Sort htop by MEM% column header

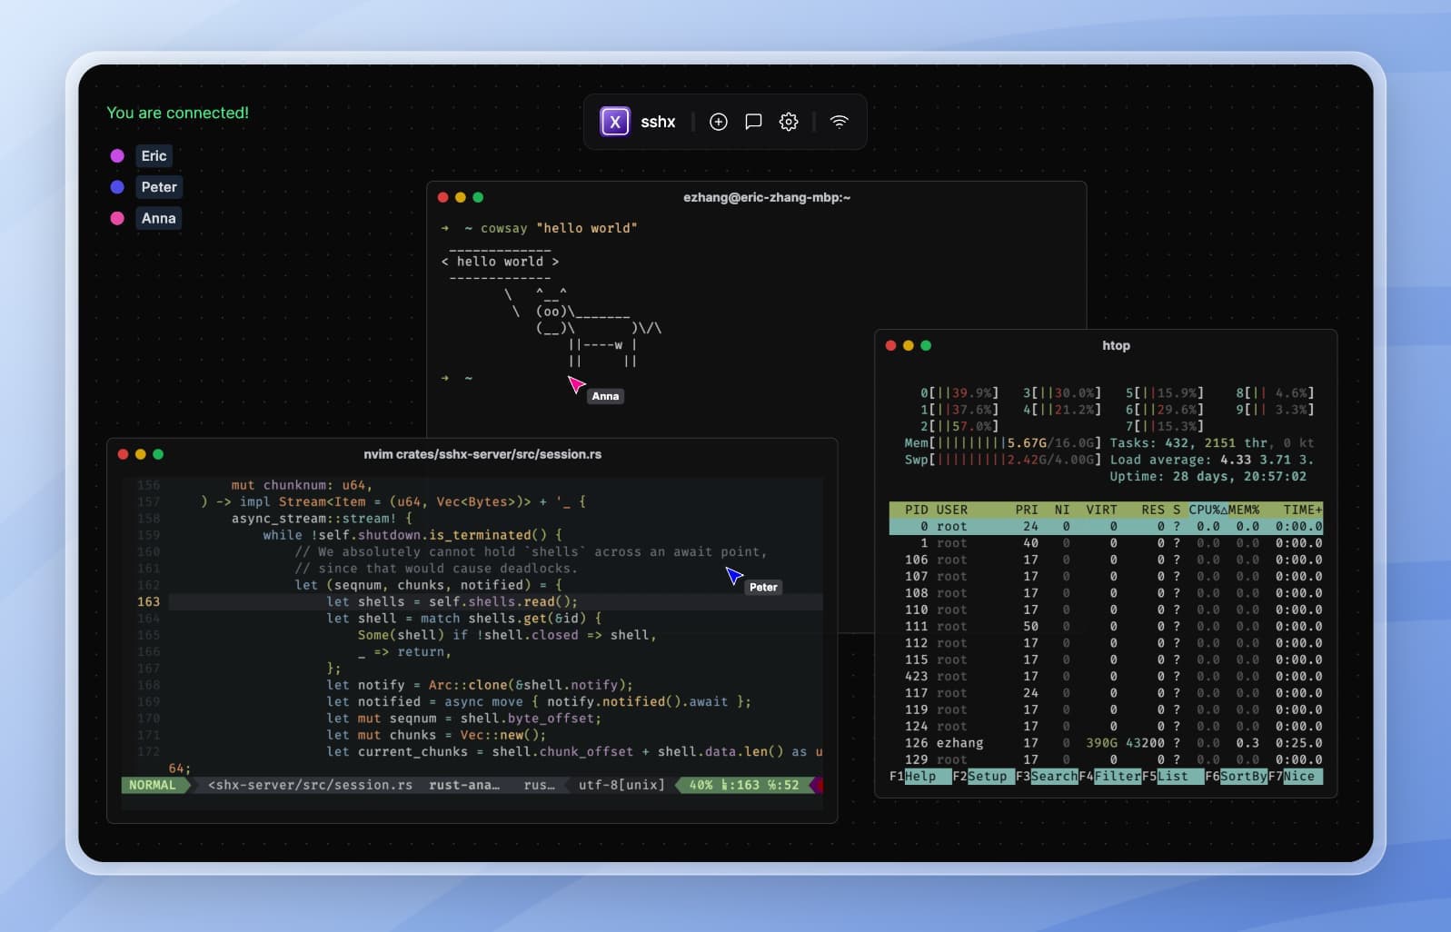[1244, 510]
